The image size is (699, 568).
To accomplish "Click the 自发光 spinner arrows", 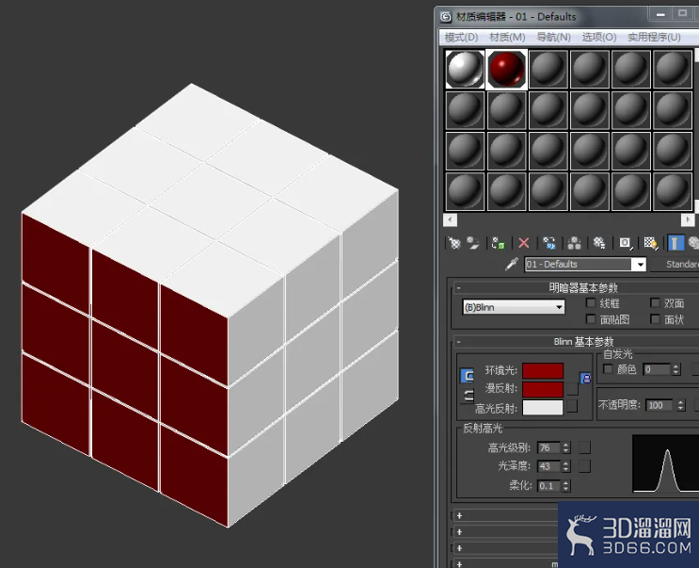I will 675,369.
